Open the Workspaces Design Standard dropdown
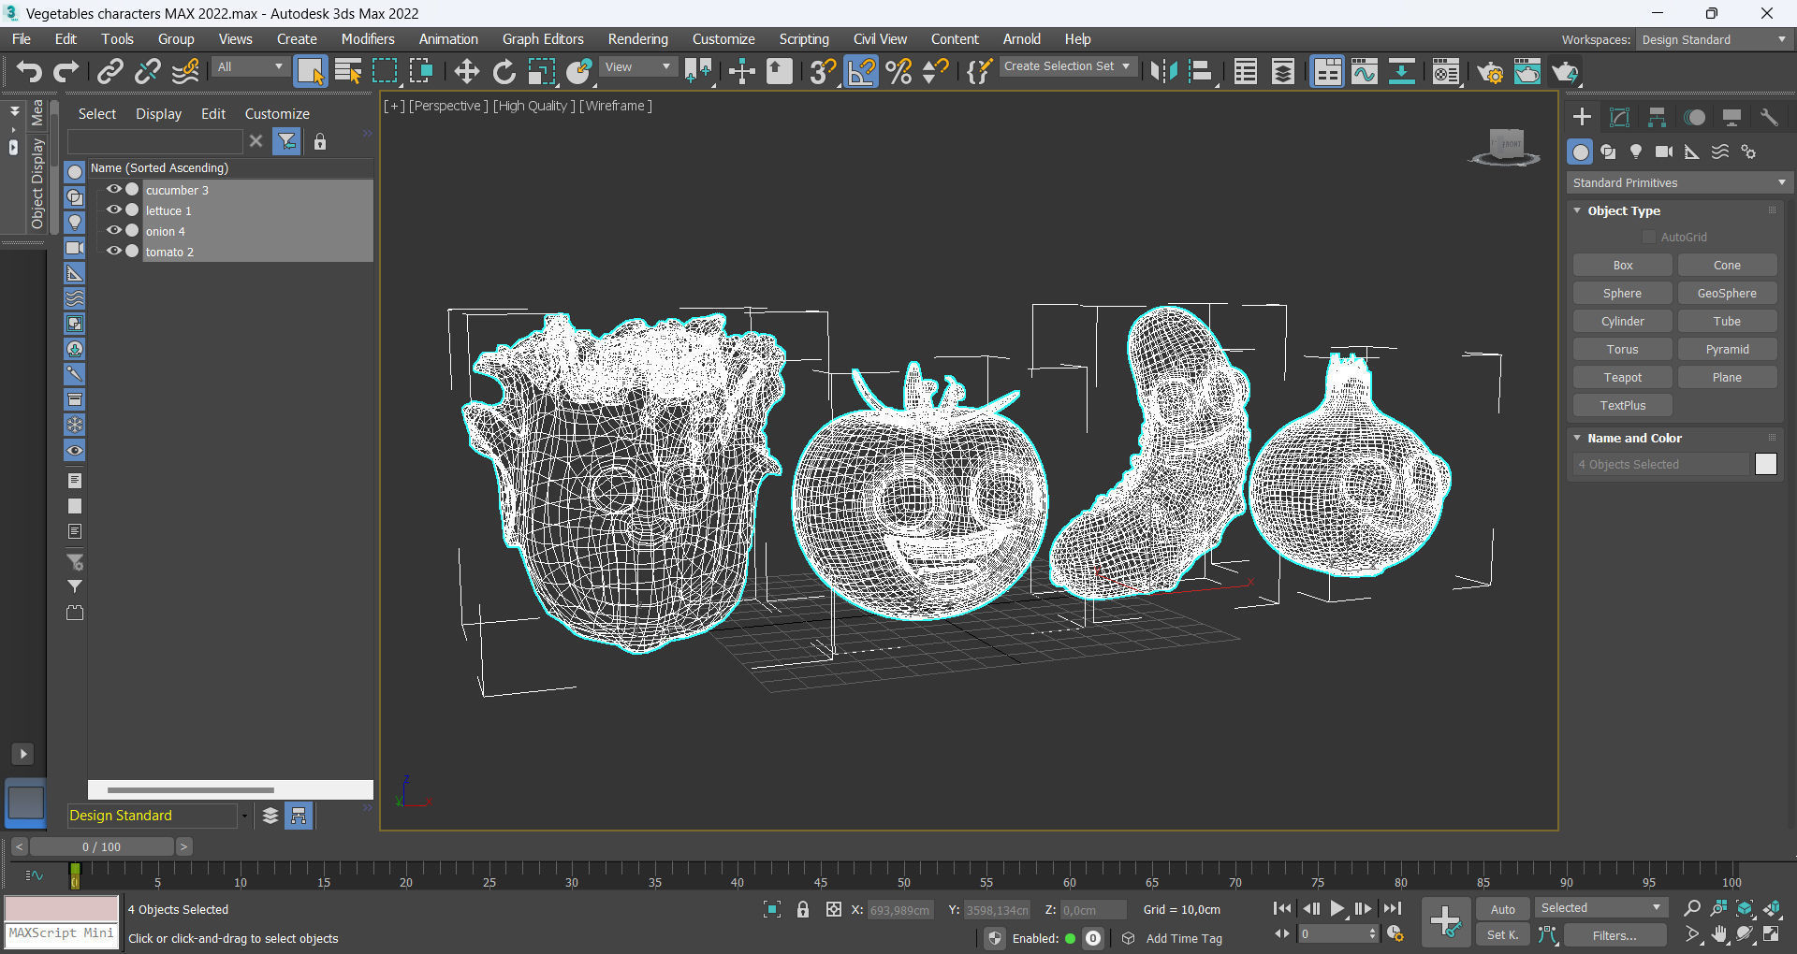 (1715, 39)
